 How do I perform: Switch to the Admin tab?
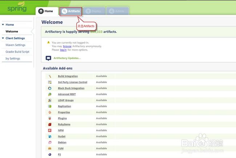coord(118,11)
